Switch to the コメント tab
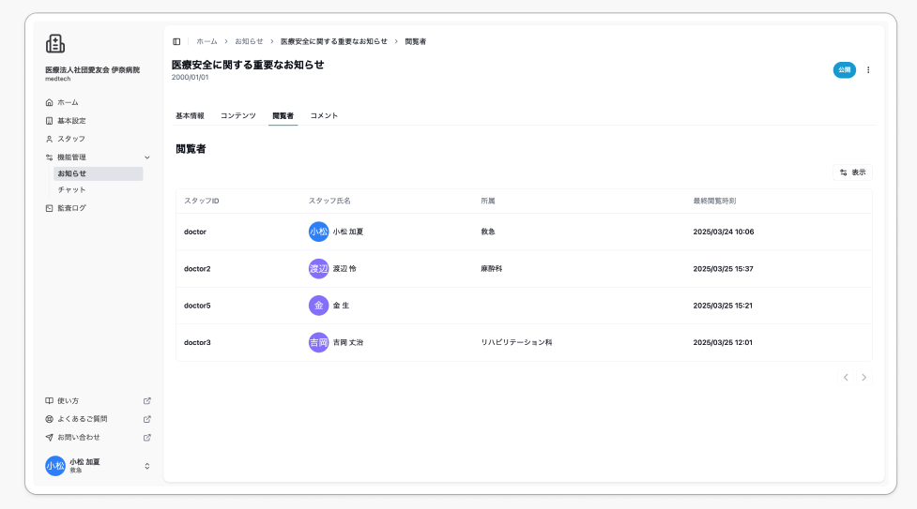 tap(324, 115)
